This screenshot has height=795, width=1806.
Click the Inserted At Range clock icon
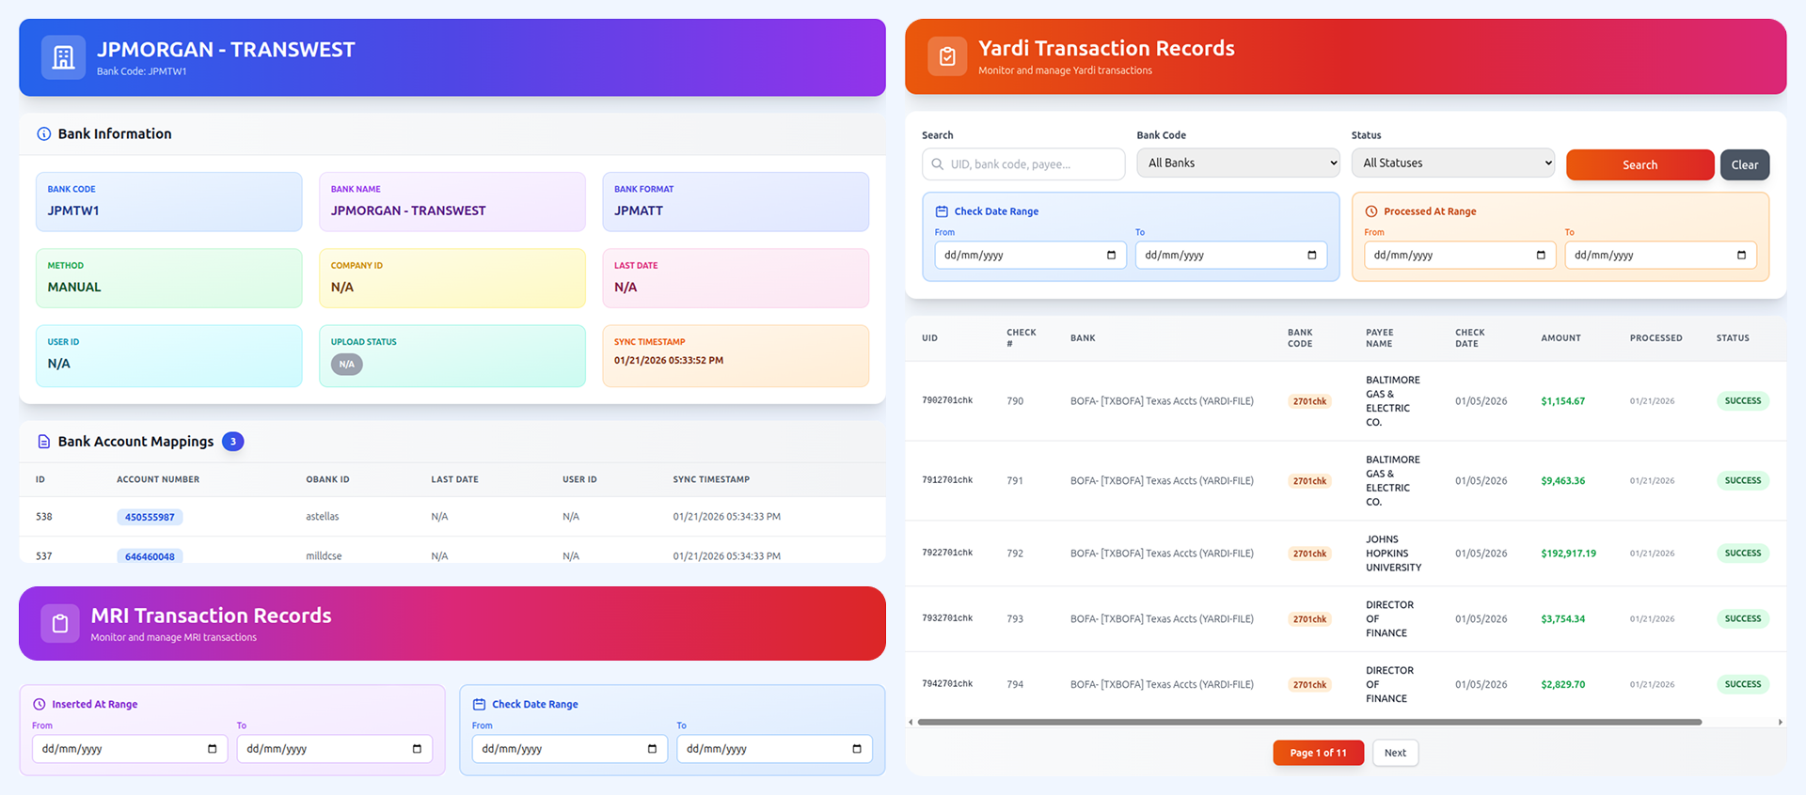coord(40,705)
